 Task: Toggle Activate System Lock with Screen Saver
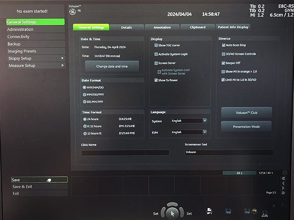pos(159,72)
